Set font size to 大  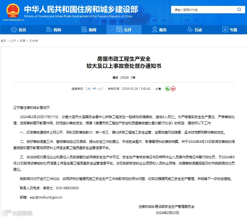coord(89,89)
